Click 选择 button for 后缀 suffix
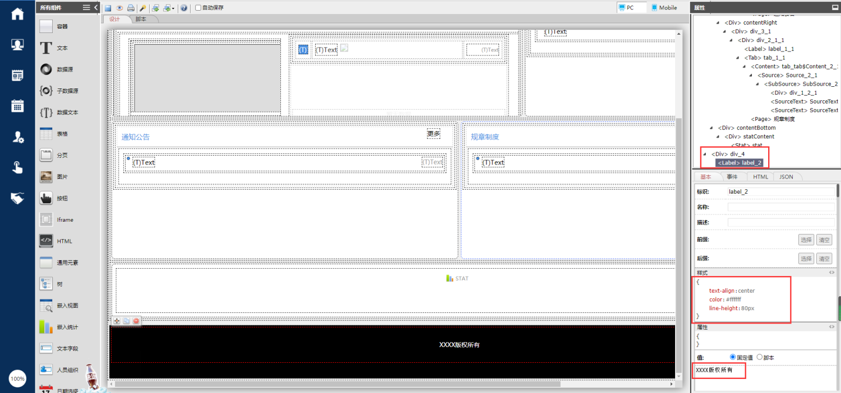Image resolution: width=841 pixels, height=393 pixels. [806, 259]
